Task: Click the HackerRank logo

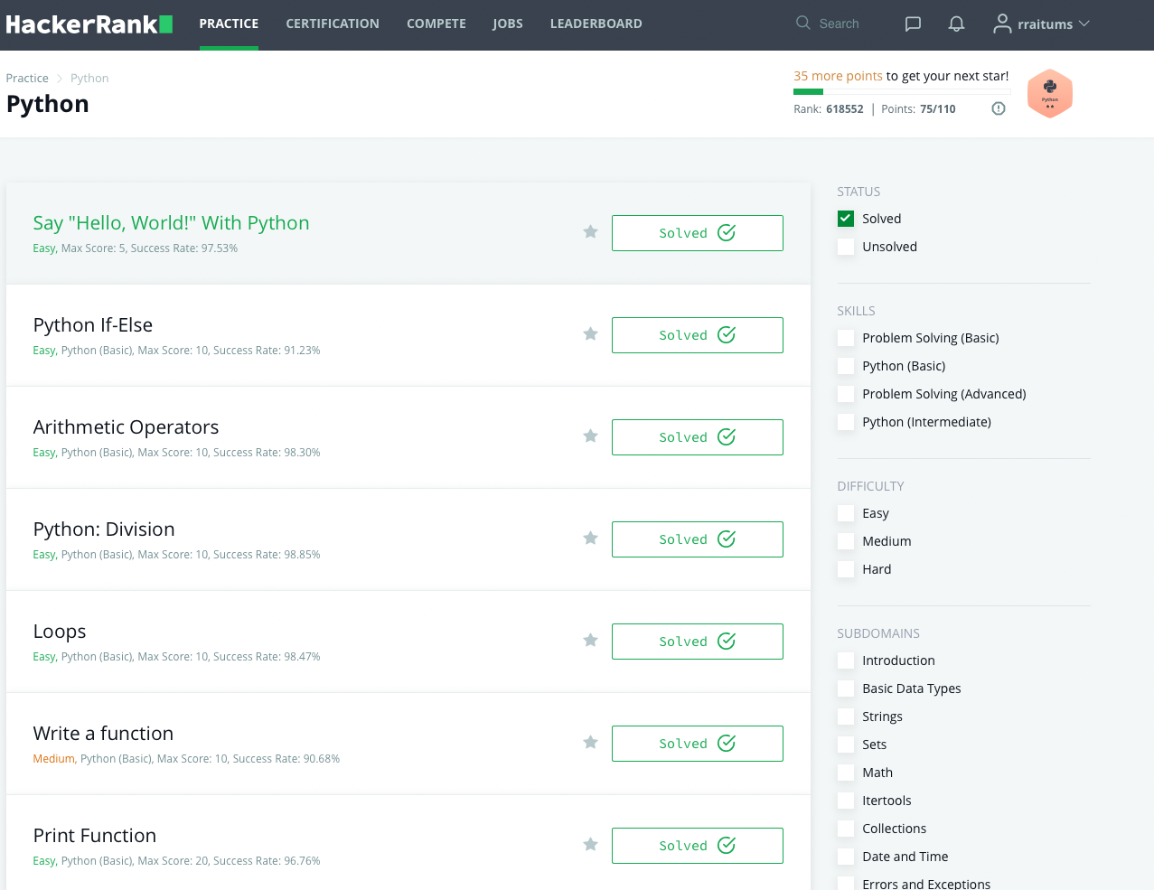Action: click(89, 24)
